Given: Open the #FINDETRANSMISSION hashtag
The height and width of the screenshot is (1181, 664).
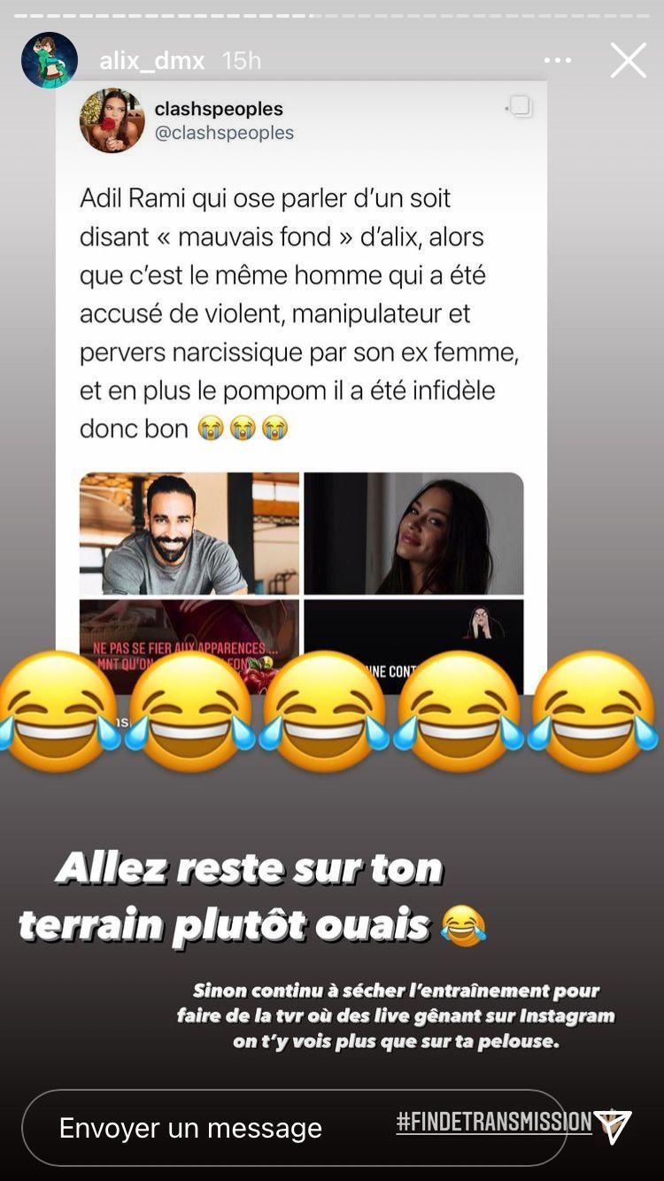Looking at the screenshot, I should [494, 1122].
